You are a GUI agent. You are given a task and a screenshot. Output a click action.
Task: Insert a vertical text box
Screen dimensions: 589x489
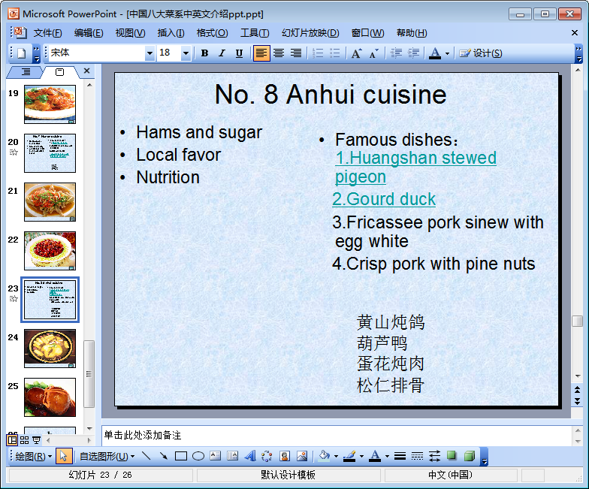233,457
